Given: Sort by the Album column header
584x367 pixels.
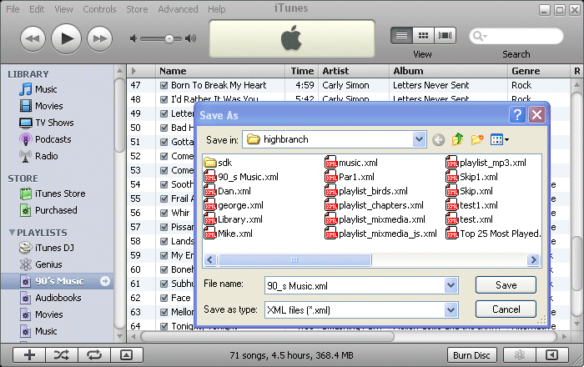Looking at the screenshot, I should coord(449,71).
